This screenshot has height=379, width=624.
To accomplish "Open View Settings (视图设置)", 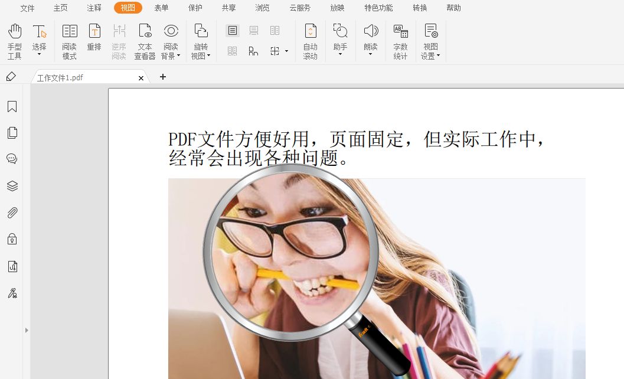I will (x=430, y=40).
